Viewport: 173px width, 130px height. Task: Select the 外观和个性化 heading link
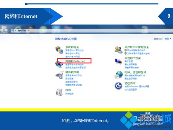click(133, 58)
